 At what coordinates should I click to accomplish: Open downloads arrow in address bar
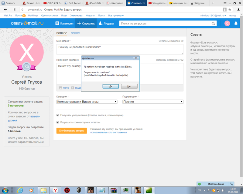238,10
